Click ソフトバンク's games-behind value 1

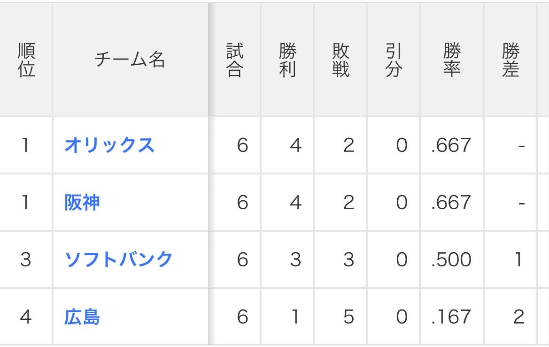(518, 259)
